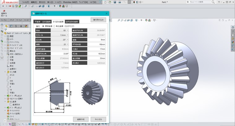The height and width of the screenshot is (126, 235).
Task: Click the feature tree horizontal scrollbar left arrow
Action: [5, 121]
